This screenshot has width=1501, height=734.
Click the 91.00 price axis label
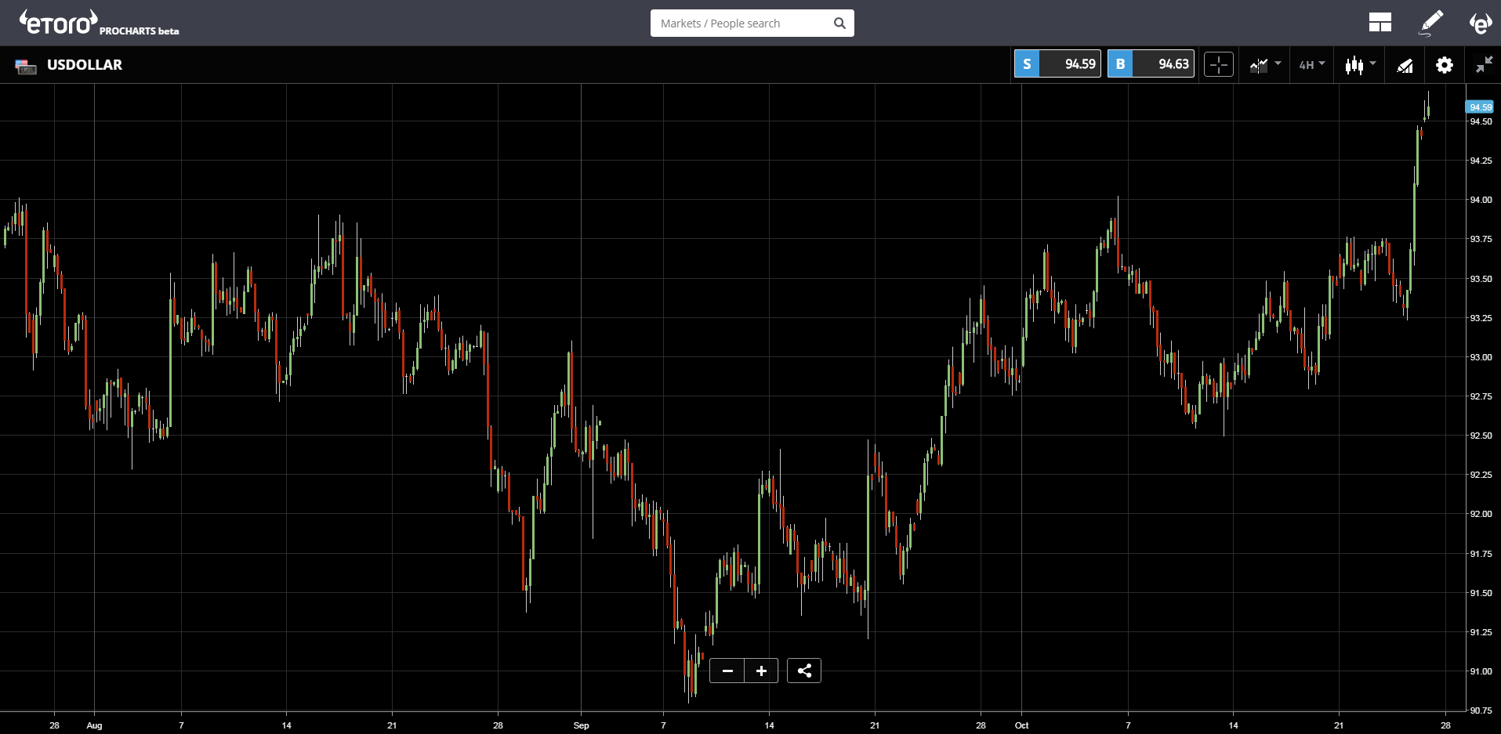pos(1481,671)
